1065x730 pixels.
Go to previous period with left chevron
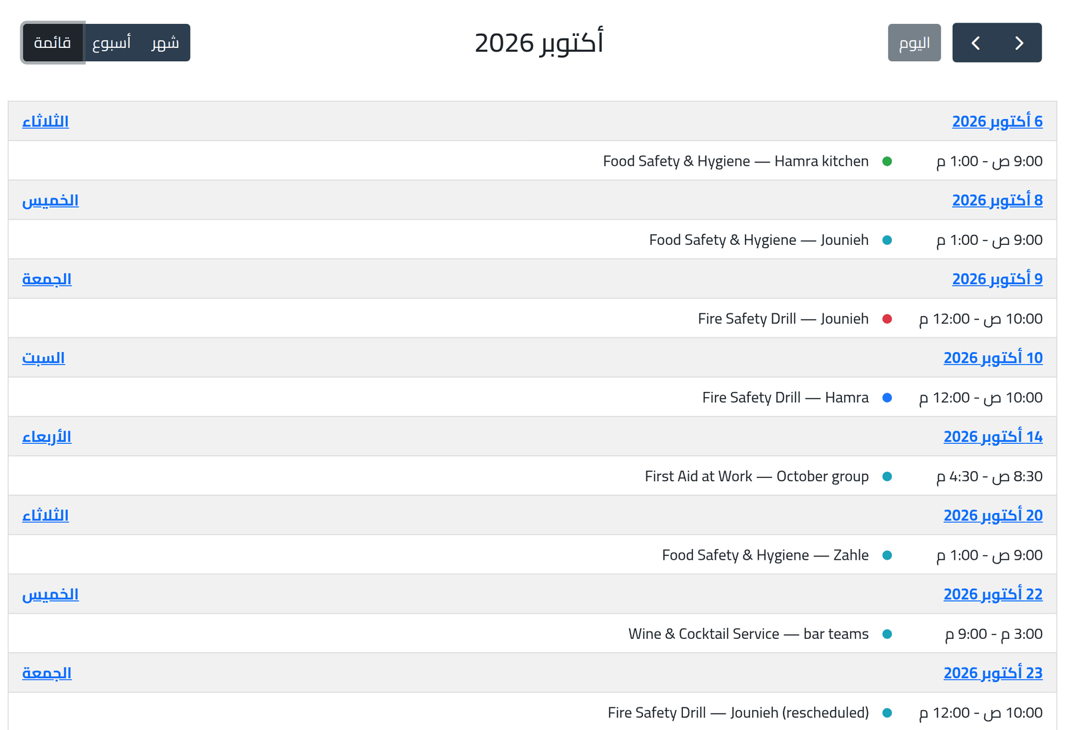coord(975,43)
